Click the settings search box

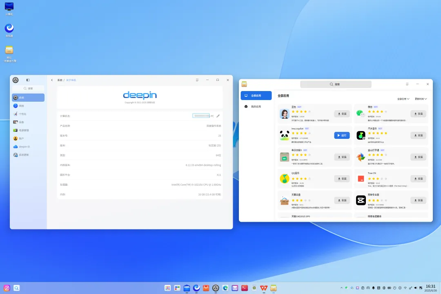[x=28, y=88]
